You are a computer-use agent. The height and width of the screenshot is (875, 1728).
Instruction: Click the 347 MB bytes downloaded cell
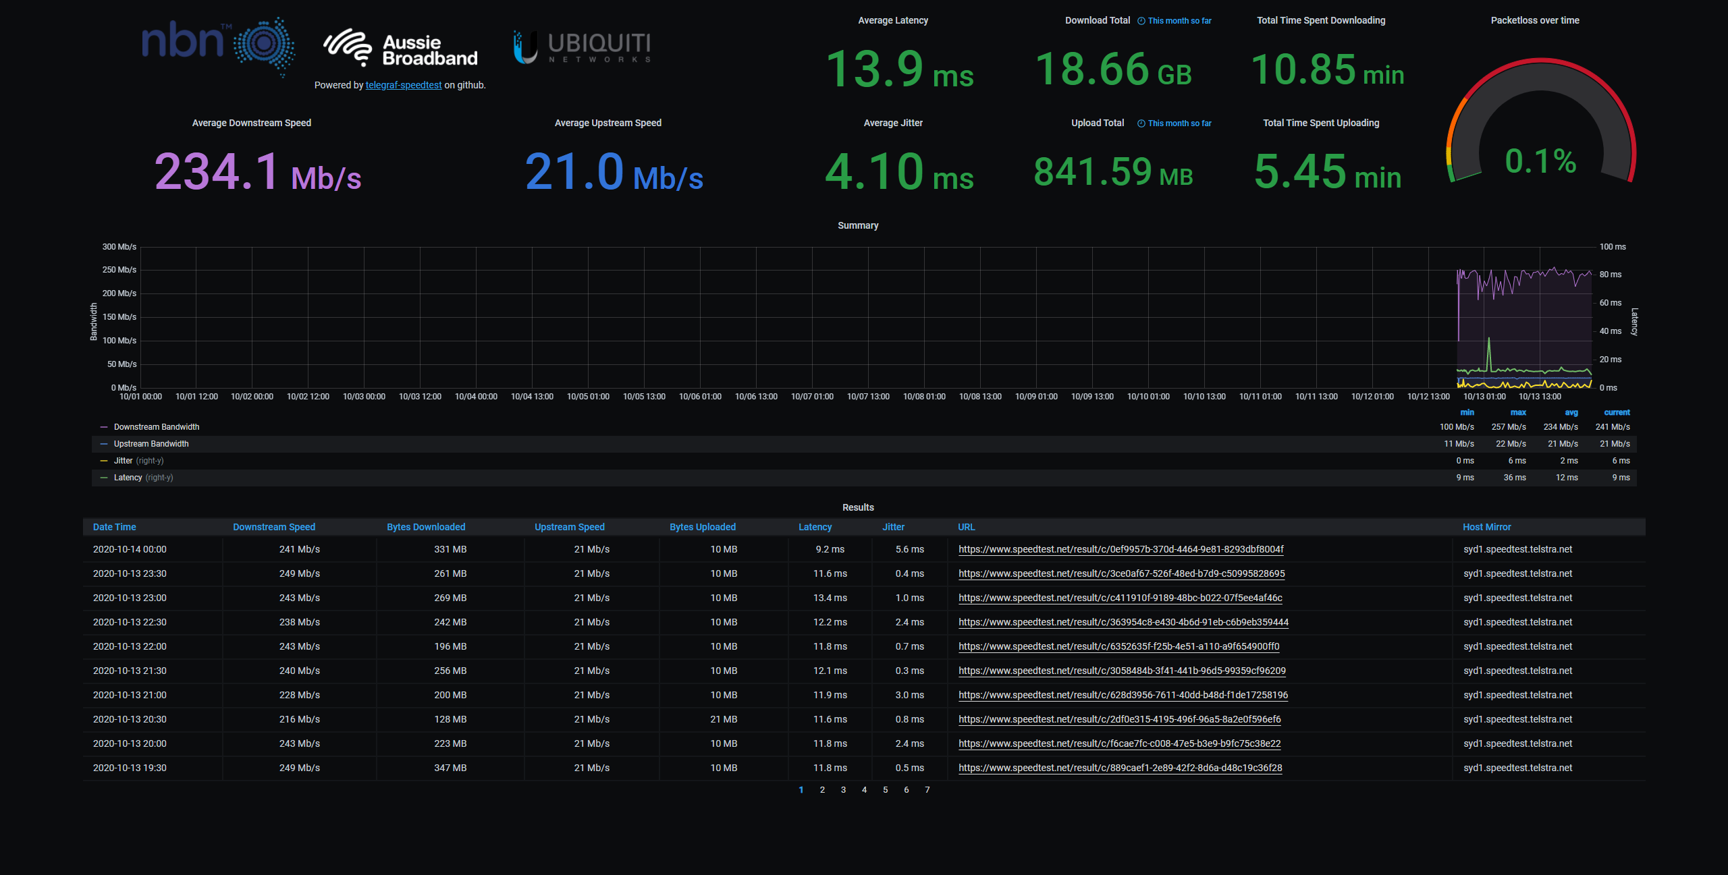[x=450, y=768]
